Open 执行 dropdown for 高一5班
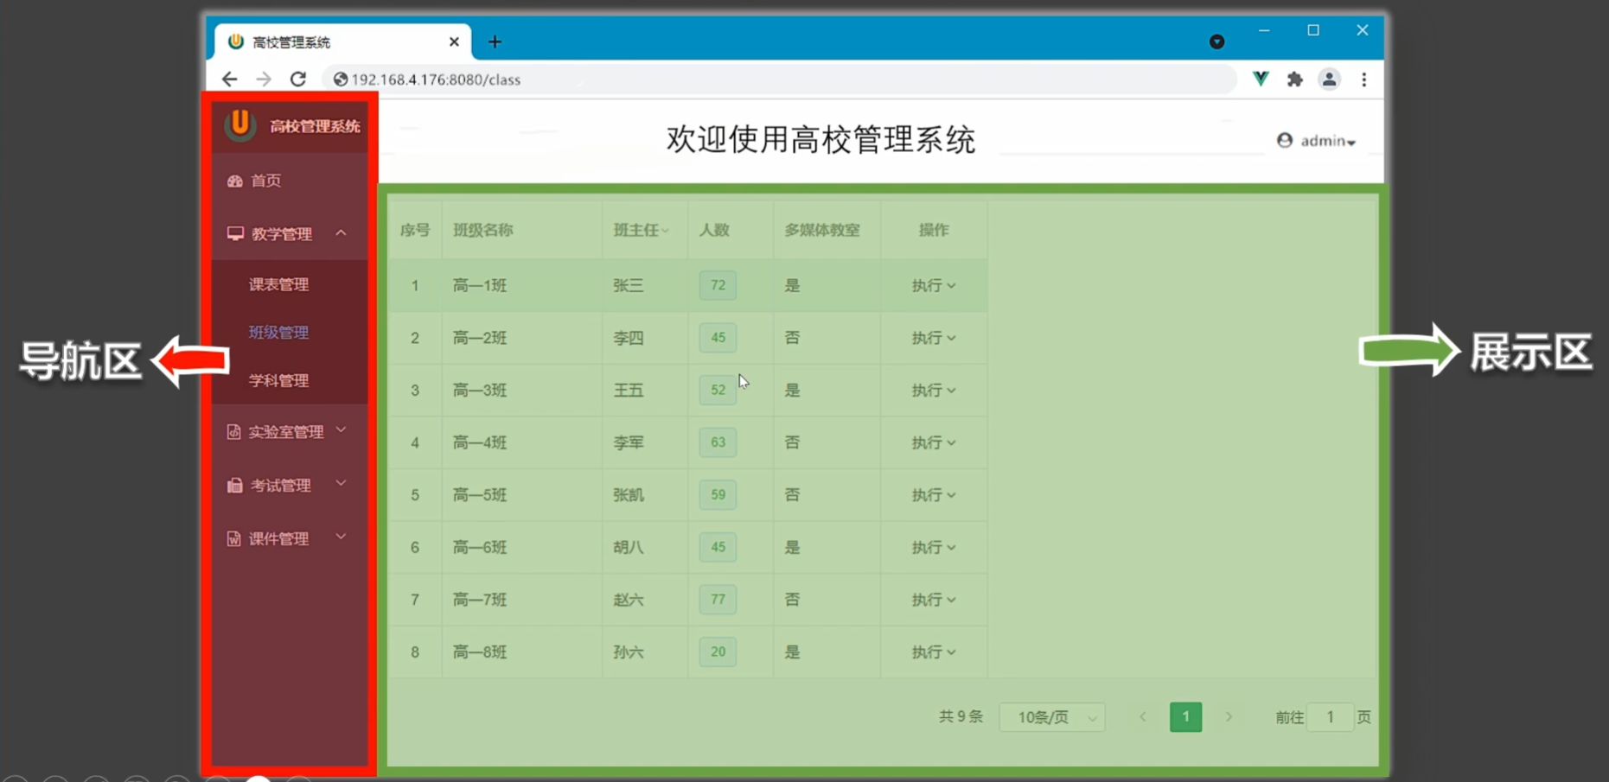The height and width of the screenshot is (782, 1609). coord(934,495)
